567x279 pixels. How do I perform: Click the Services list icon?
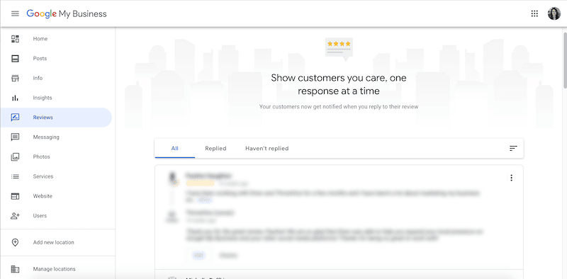(x=15, y=176)
